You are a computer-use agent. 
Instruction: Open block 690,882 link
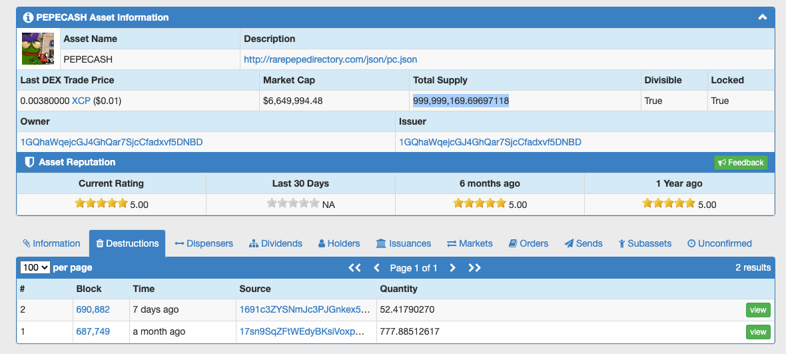point(93,310)
